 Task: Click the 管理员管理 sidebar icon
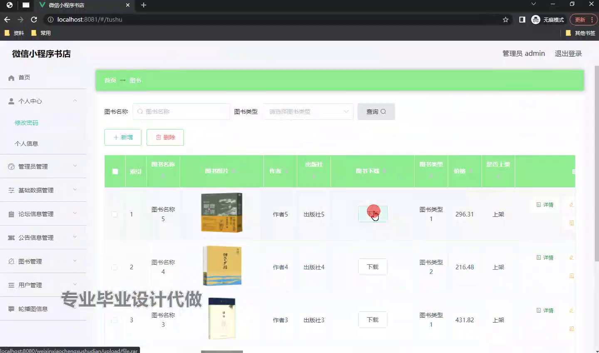[x=11, y=167]
